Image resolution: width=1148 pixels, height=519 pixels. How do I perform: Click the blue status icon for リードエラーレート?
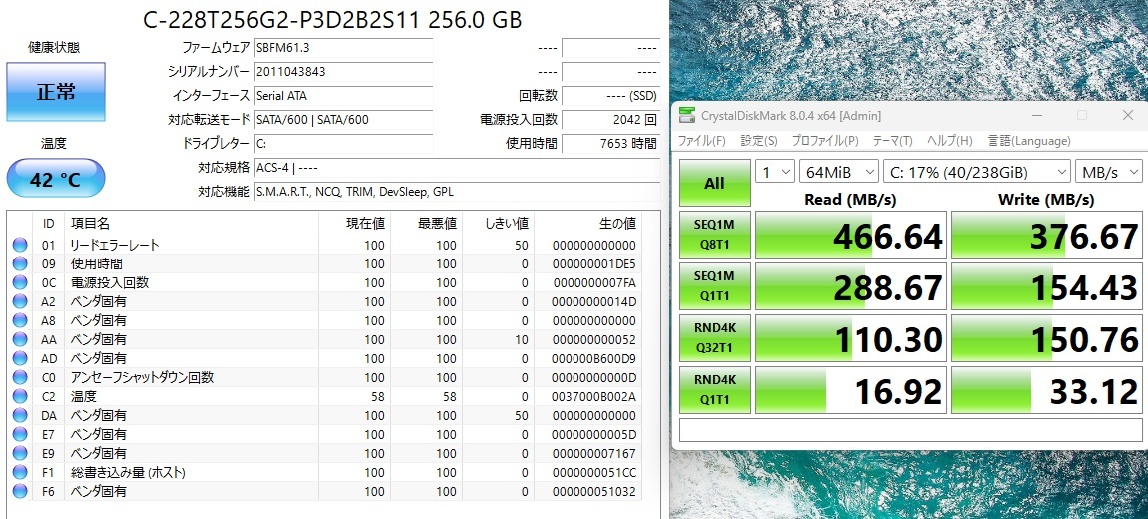coord(19,246)
